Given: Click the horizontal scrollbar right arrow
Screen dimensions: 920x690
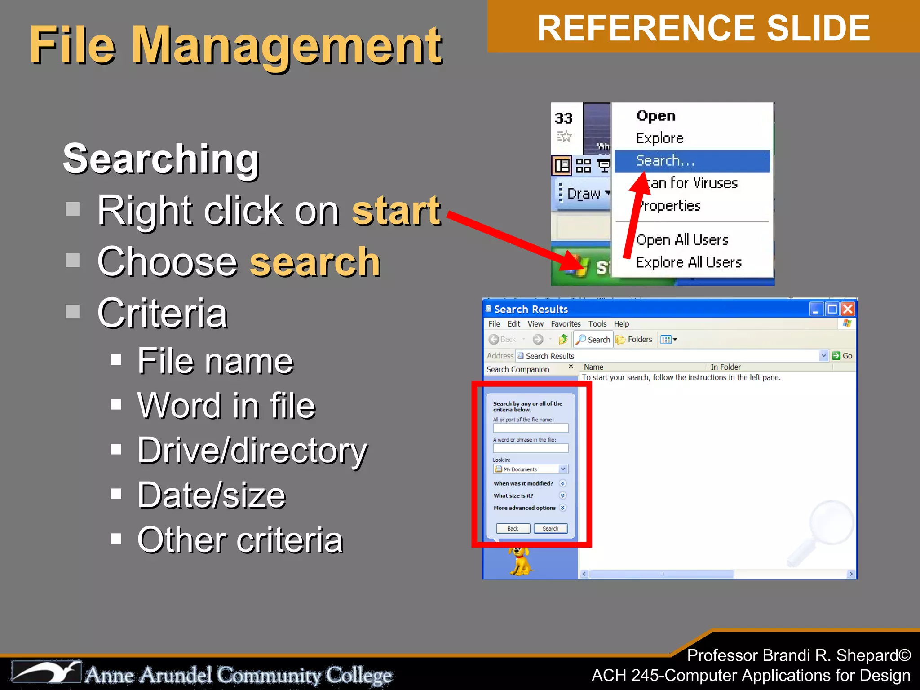Looking at the screenshot, I should click(x=851, y=574).
